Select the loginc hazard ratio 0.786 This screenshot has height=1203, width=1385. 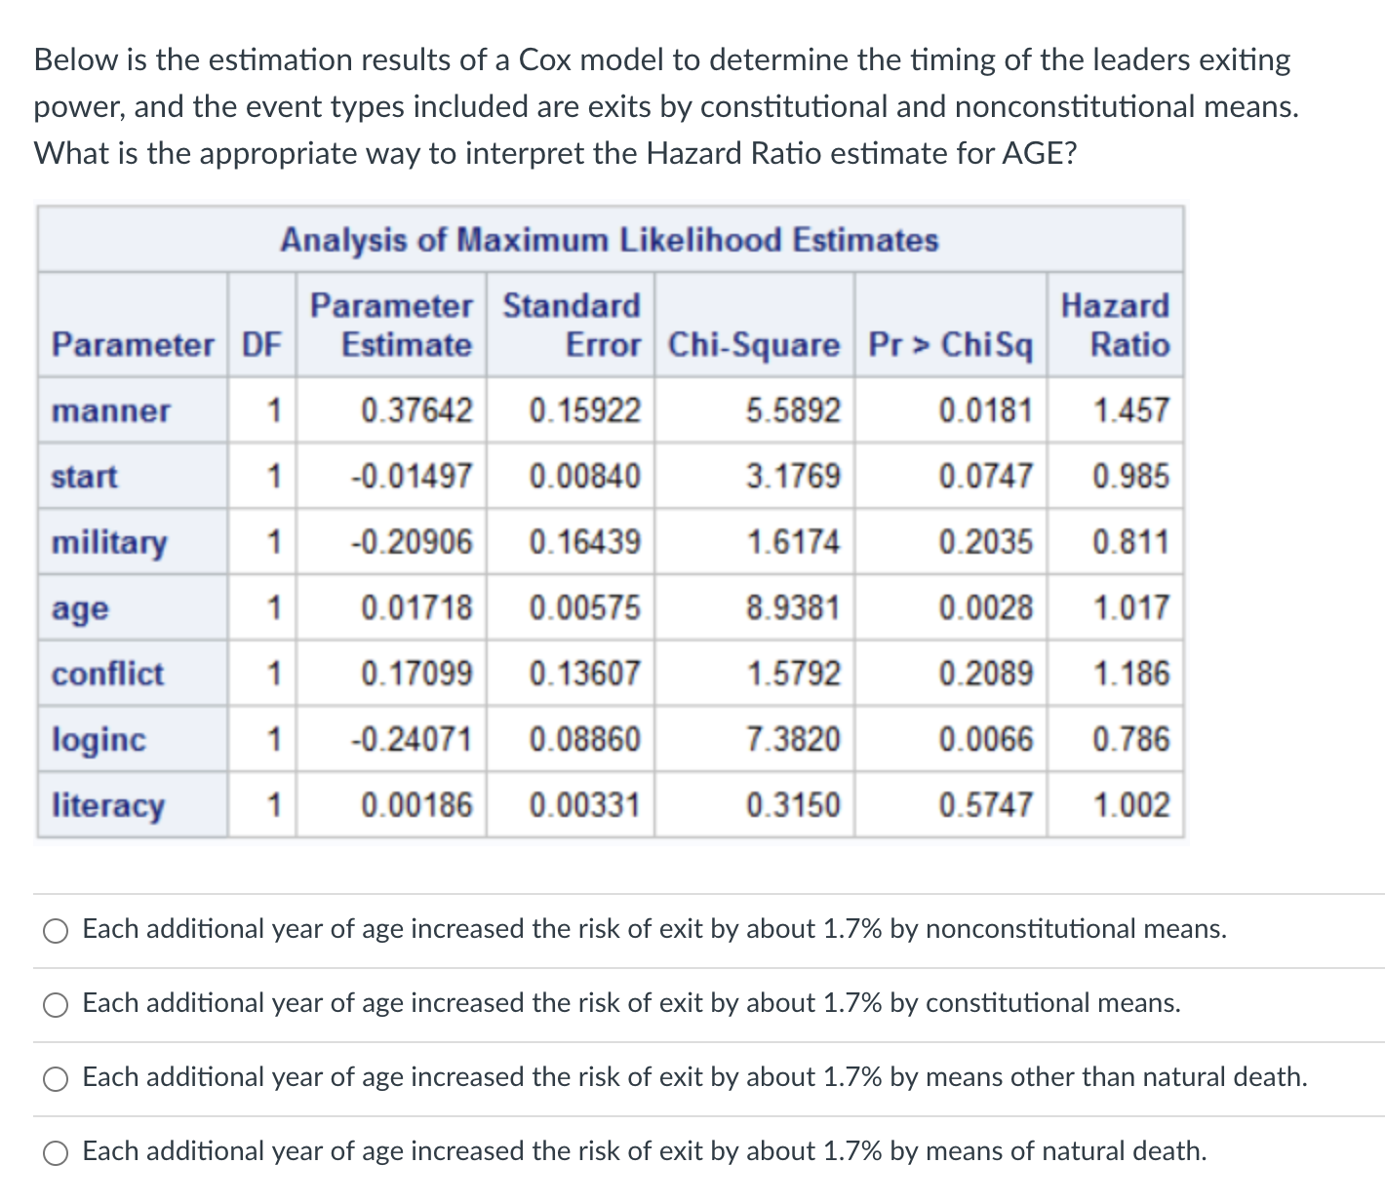click(1130, 740)
